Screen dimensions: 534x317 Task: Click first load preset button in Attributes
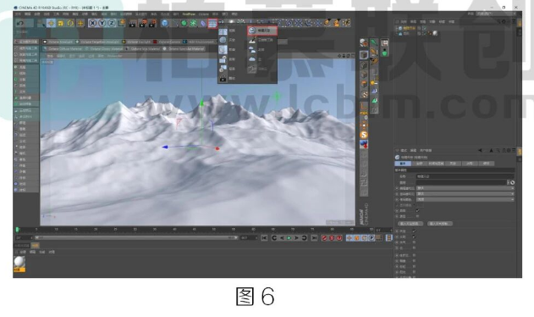click(410, 224)
